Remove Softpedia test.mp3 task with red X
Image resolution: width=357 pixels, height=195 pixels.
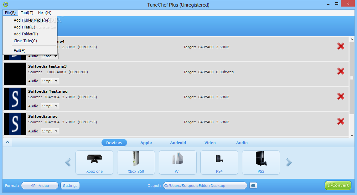(341, 71)
